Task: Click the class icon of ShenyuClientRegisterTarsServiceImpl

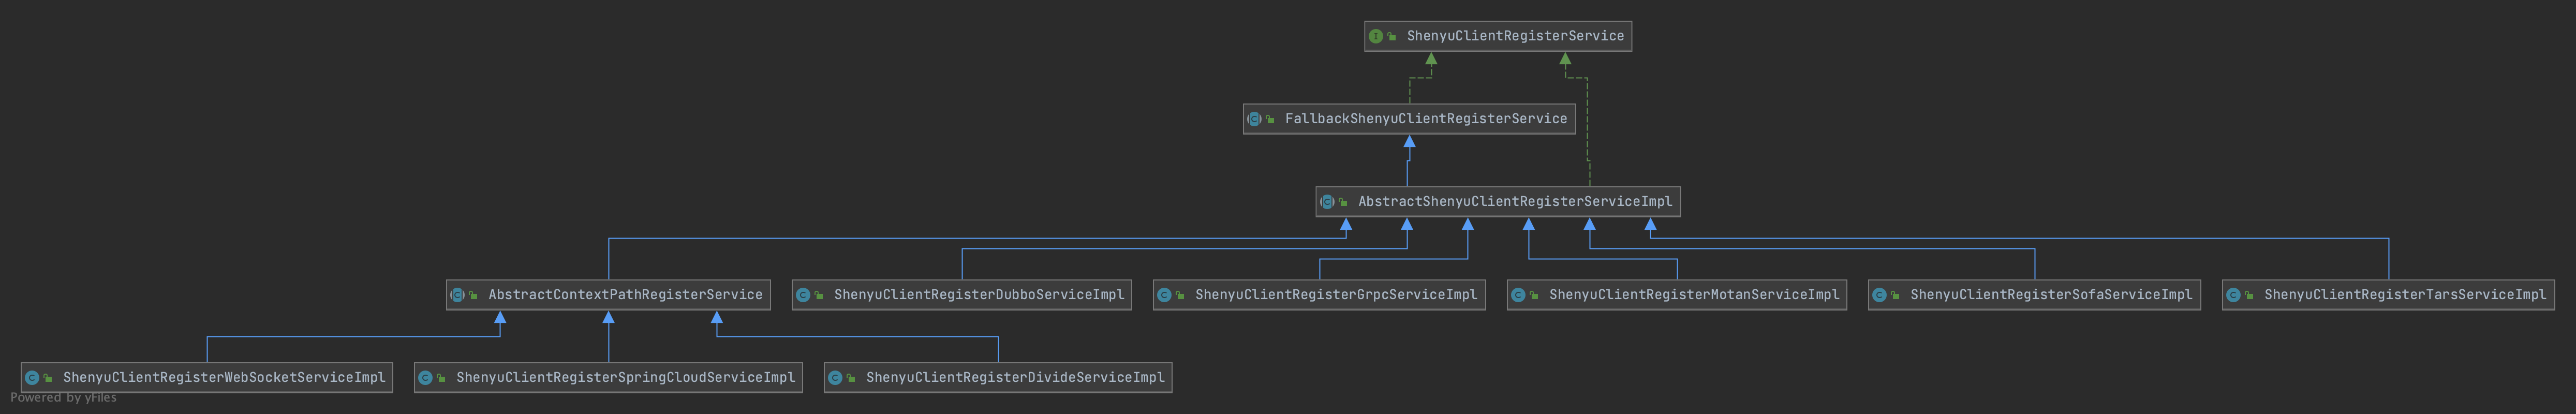Action: tap(2233, 295)
